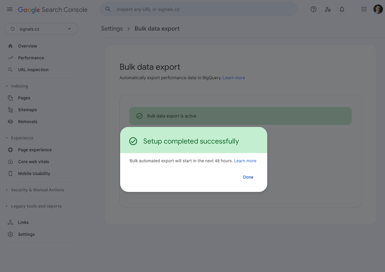Click the Mobile Usability phone icon

coord(10,174)
